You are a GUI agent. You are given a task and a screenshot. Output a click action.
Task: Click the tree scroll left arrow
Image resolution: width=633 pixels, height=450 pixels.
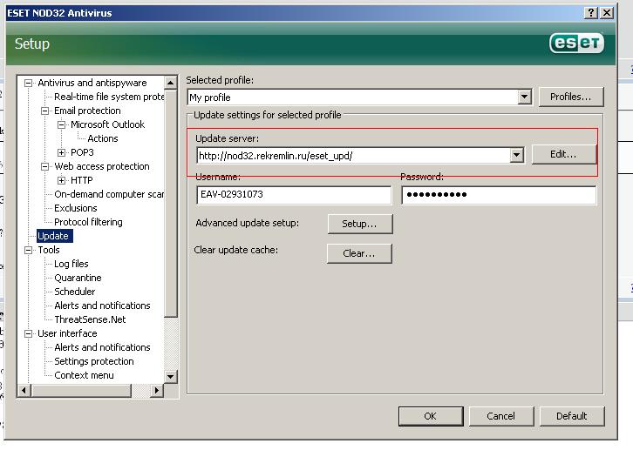(x=24, y=390)
